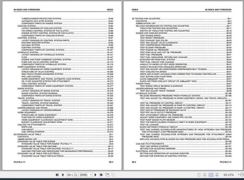Image resolution: width=244 pixels, height=180 pixels.
Task: Click 'TEST SCR RELATED FUNCTIONS' entry
Action: click(156, 77)
